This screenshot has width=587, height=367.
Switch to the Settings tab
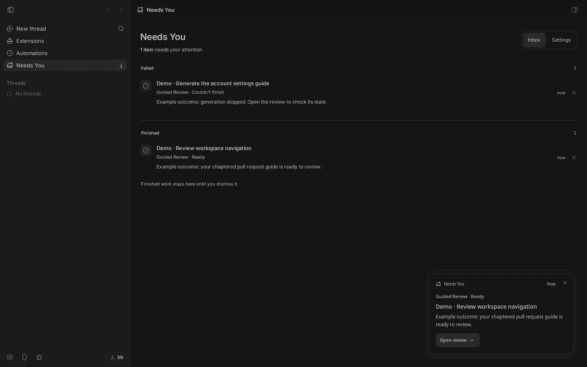561,40
